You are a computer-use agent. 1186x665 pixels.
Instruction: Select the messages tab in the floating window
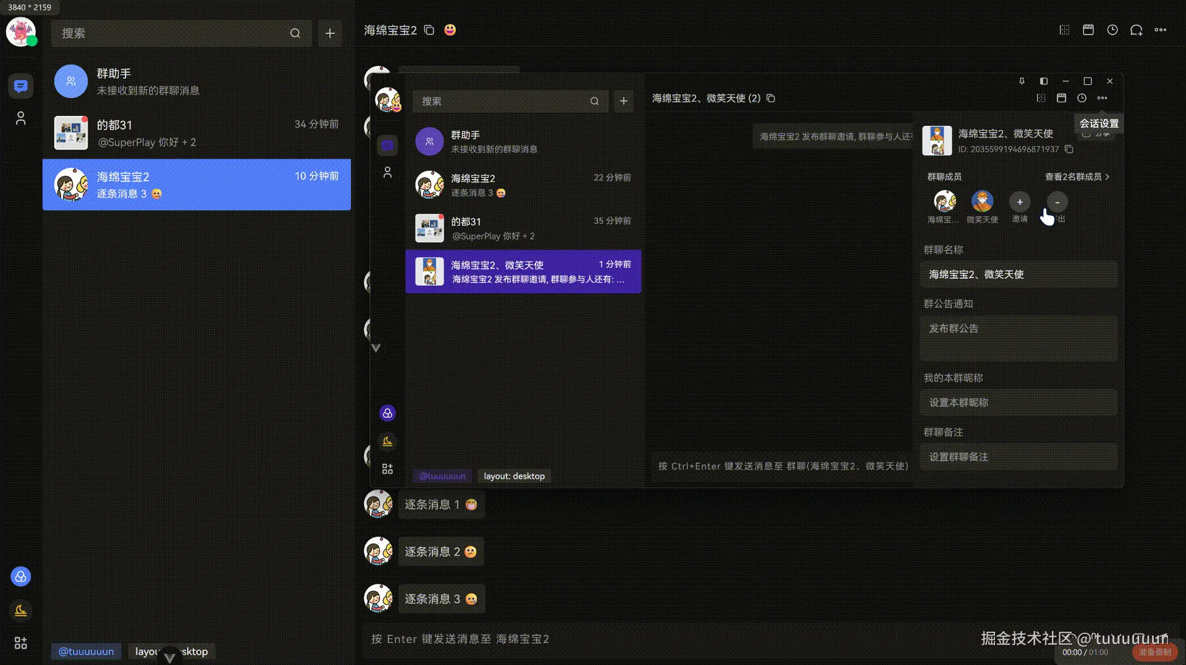[x=387, y=144]
